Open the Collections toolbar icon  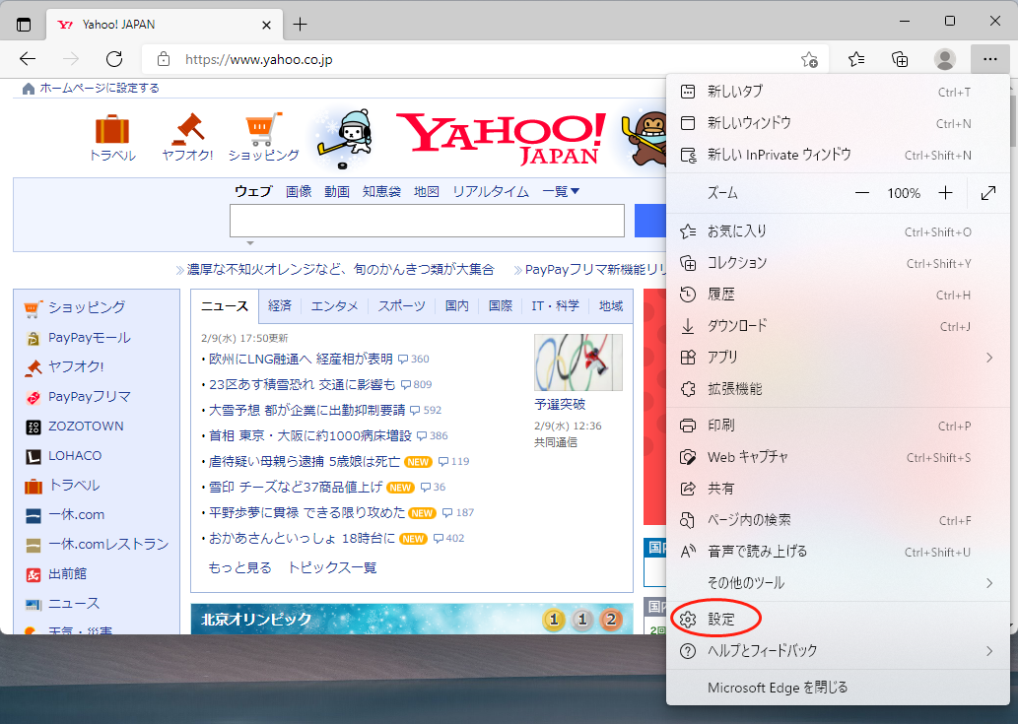click(900, 59)
